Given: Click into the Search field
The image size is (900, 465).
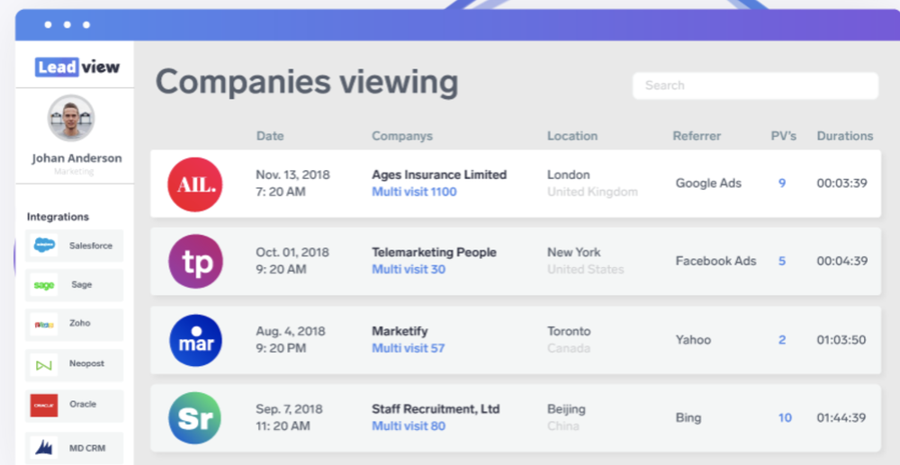Looking at the screenshot, I should coord(755,85).
